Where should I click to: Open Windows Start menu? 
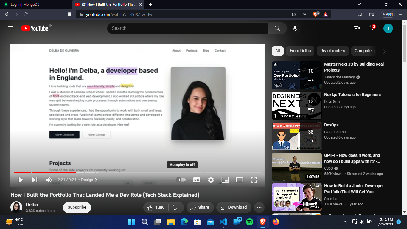[131, 222]
